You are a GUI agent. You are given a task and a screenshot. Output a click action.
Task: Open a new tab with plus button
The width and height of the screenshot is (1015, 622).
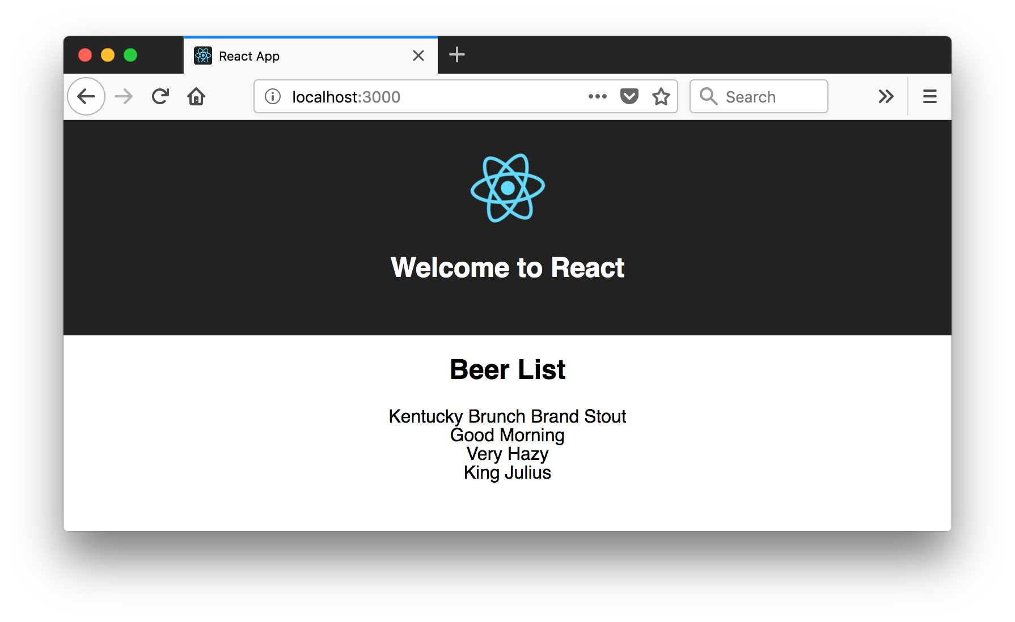pos(456,55)
